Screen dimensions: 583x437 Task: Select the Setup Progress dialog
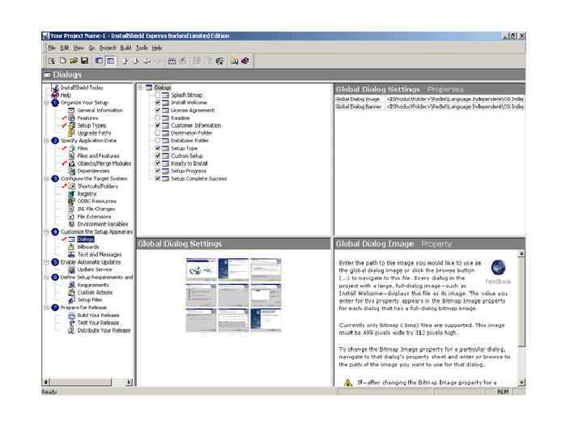tap(188, 171)
